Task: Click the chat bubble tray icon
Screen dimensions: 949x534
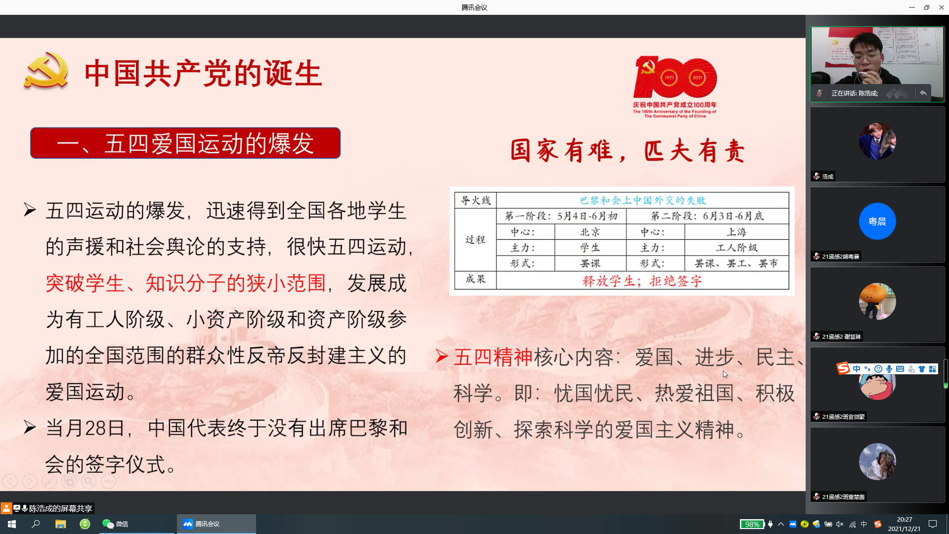Action: [817, 524]
